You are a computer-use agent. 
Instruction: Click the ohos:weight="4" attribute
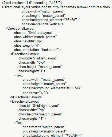(x=27, y=46)
